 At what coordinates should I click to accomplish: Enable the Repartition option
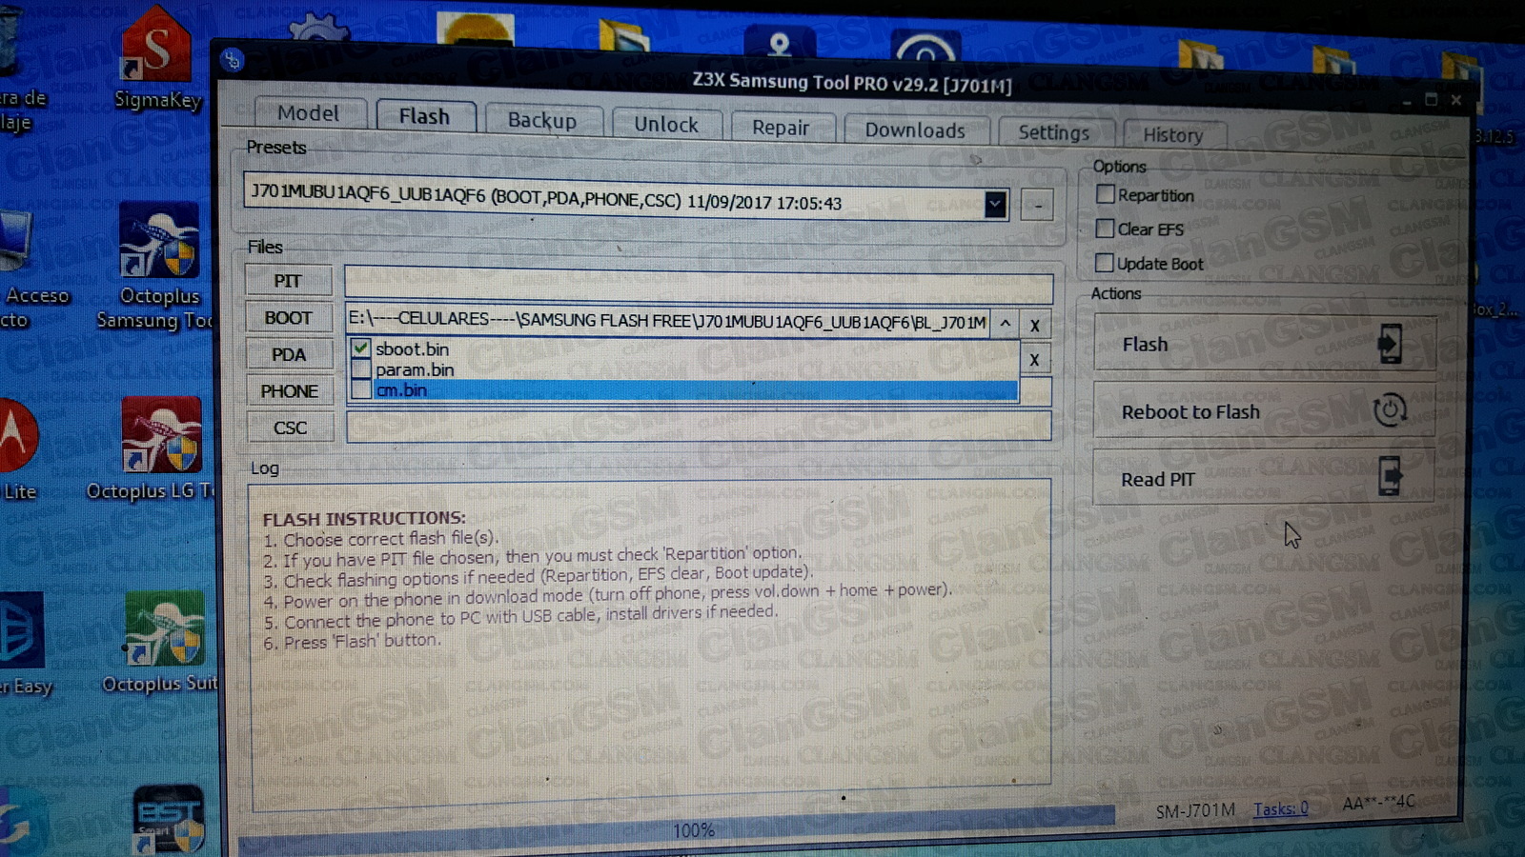[x=1106, y=194]
